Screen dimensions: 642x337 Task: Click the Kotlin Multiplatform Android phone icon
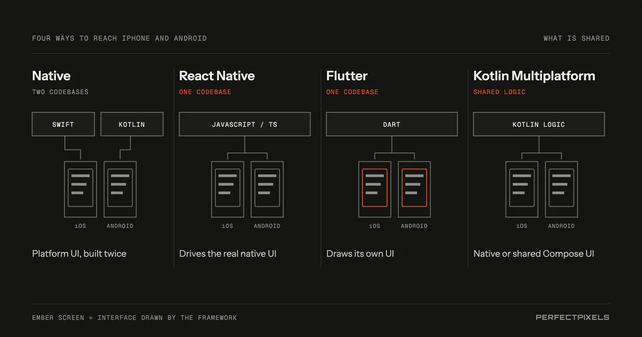tap(561, 189)
